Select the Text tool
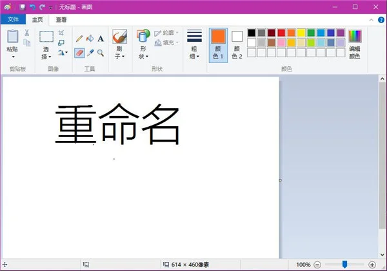The image size is (387, 271). [101, 39]
